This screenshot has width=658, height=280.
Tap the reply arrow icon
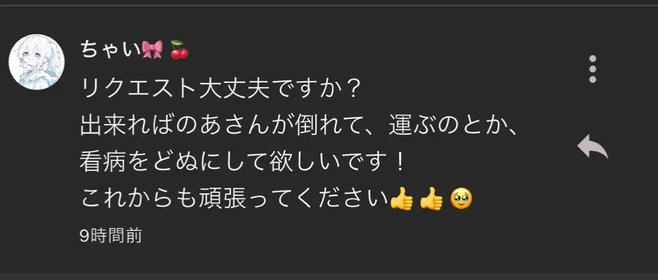click(x=592, y=147)
